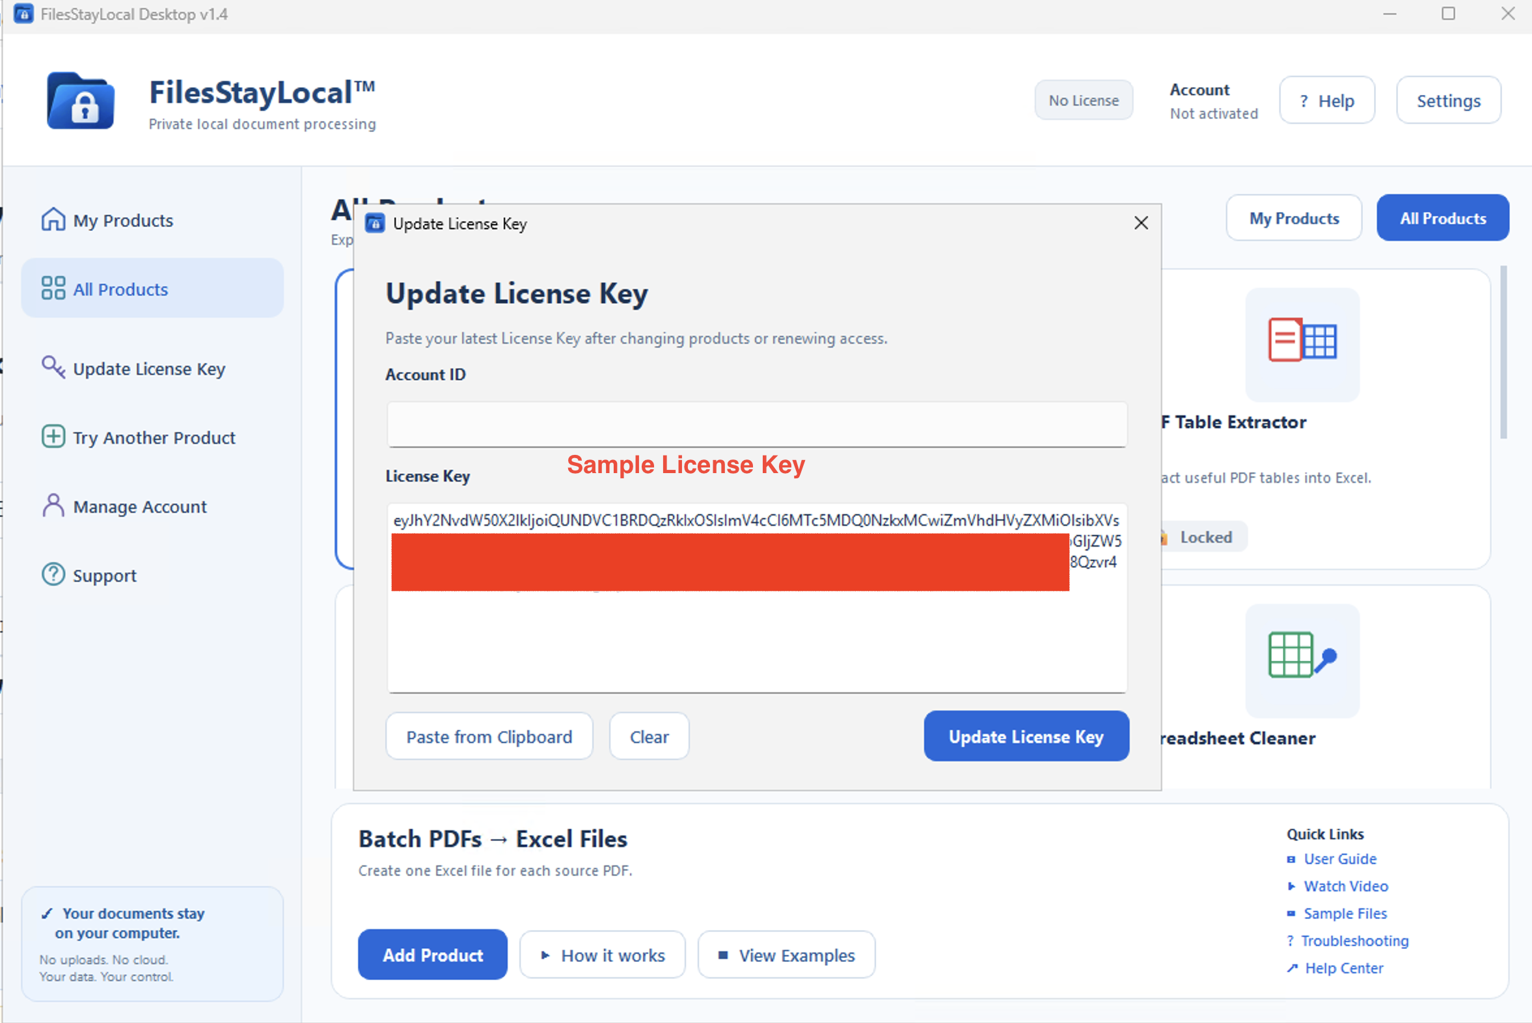This screenshot has height=1023, width=1532.
Task: Click the Add Product button
Action: pos(433,955)
